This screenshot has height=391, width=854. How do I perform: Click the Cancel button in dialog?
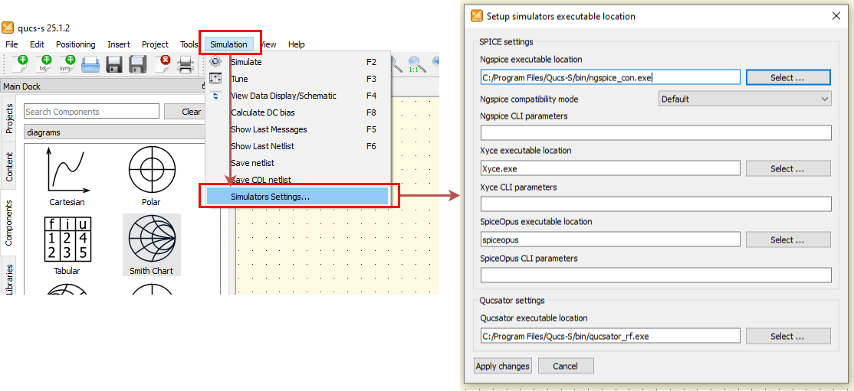point(565,366)
